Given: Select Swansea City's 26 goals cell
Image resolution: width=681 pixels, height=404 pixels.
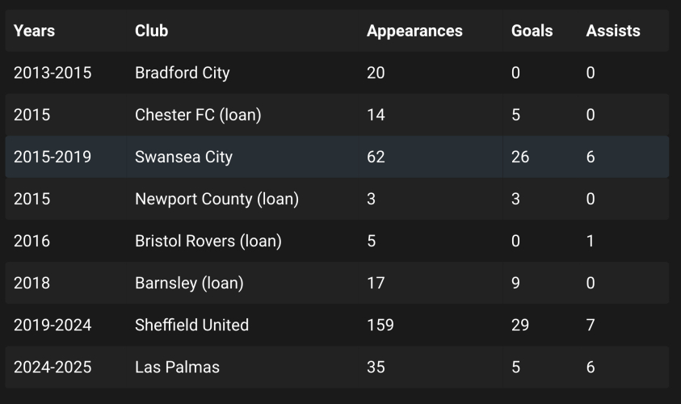Looking at the screenshot, I should pos(520,157).
